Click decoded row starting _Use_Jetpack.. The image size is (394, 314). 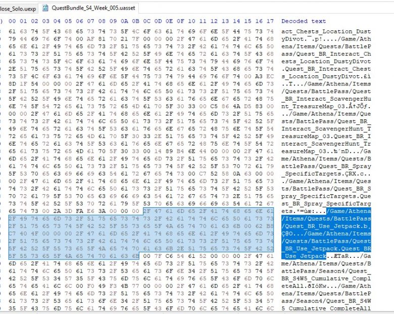(326, 256)
